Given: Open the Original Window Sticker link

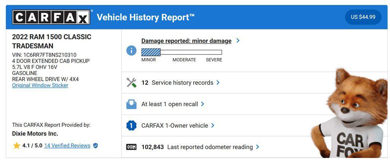Looking at the screenshot, I should (x=40, y=85).
